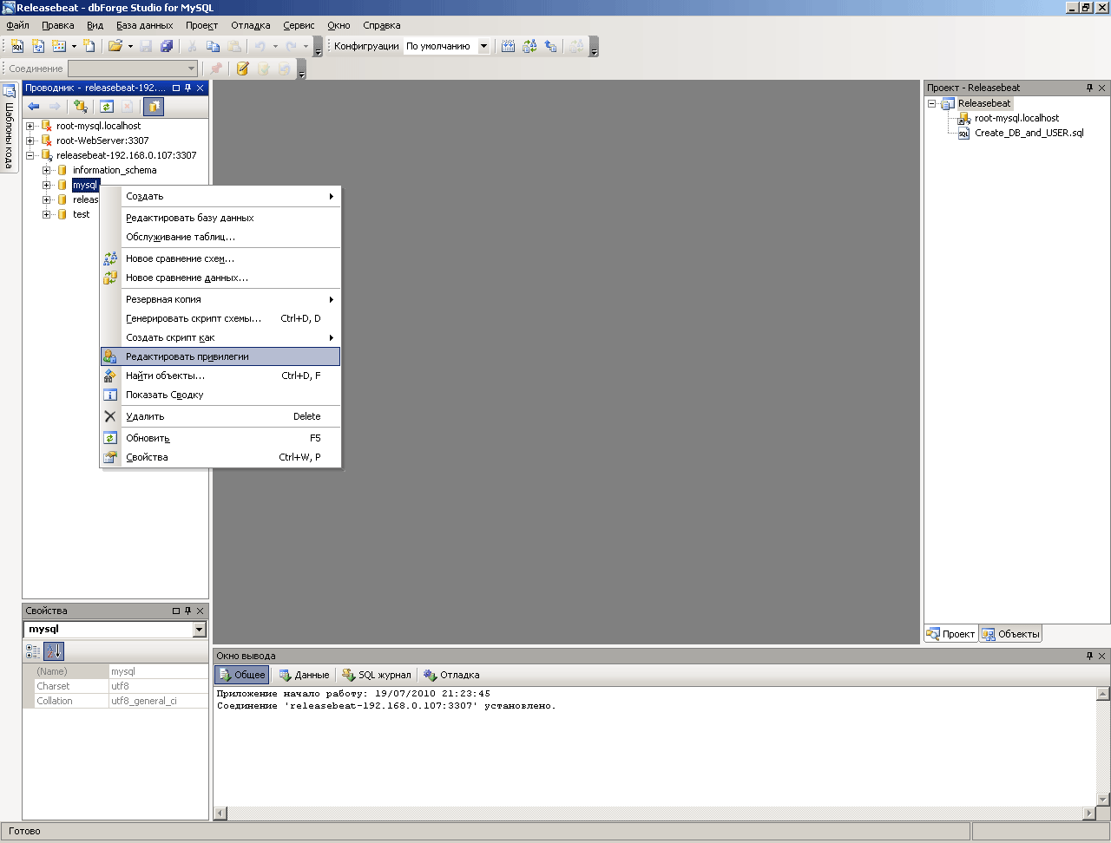Show the SQL журнал output tab
This screenshot has height=843, width=1111.
click(x=377, y=675)
